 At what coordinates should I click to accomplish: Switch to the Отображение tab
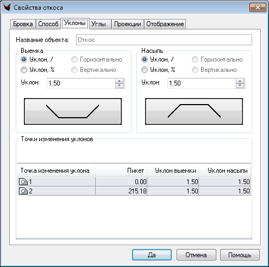165,24
